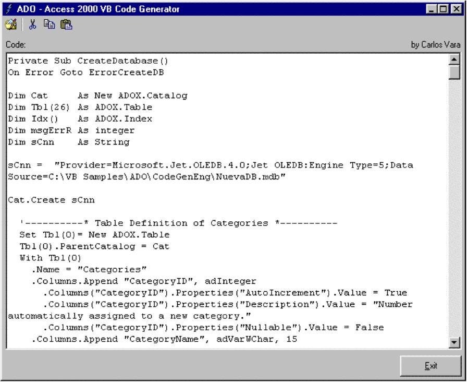Click the "by Carlos Vara" credit text

pos(436,45)
